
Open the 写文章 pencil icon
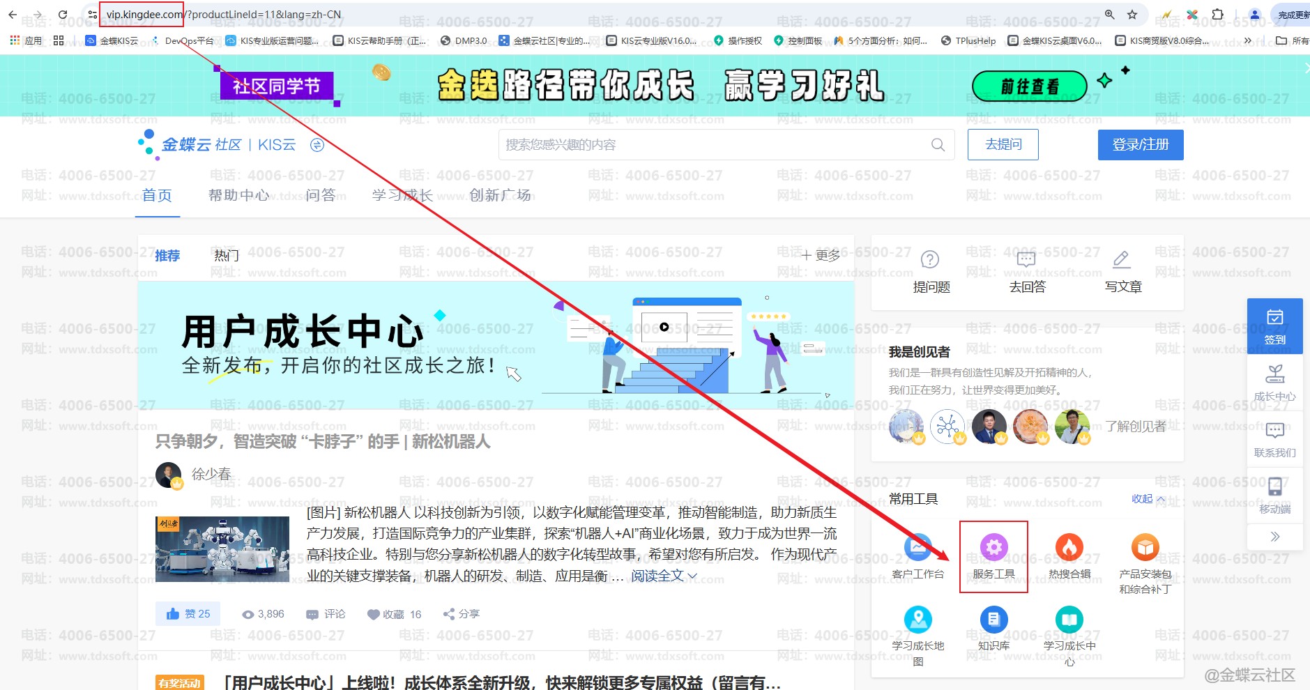[x=1122, y=260]
